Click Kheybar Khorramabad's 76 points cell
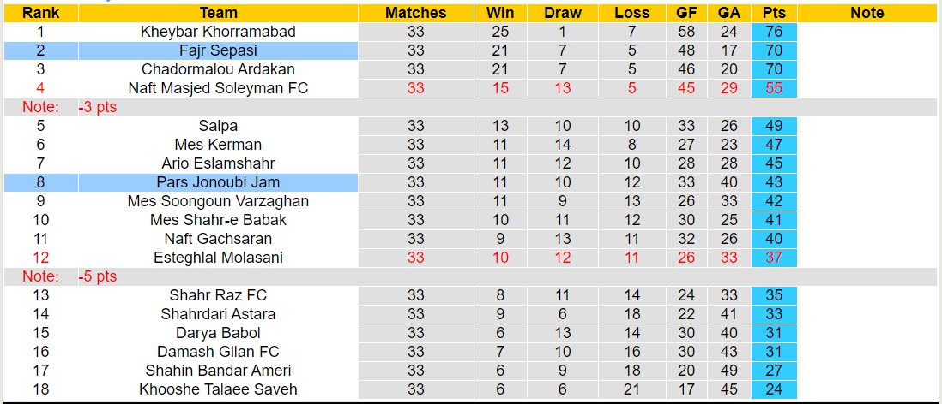 (x=773, y=32)
